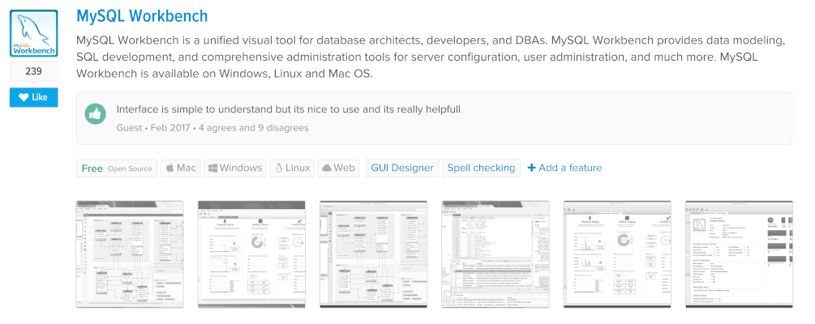Open the MySQL Workbench dolphin logo
The width and height of the screenshot is (815, 324).
(34, 33)
